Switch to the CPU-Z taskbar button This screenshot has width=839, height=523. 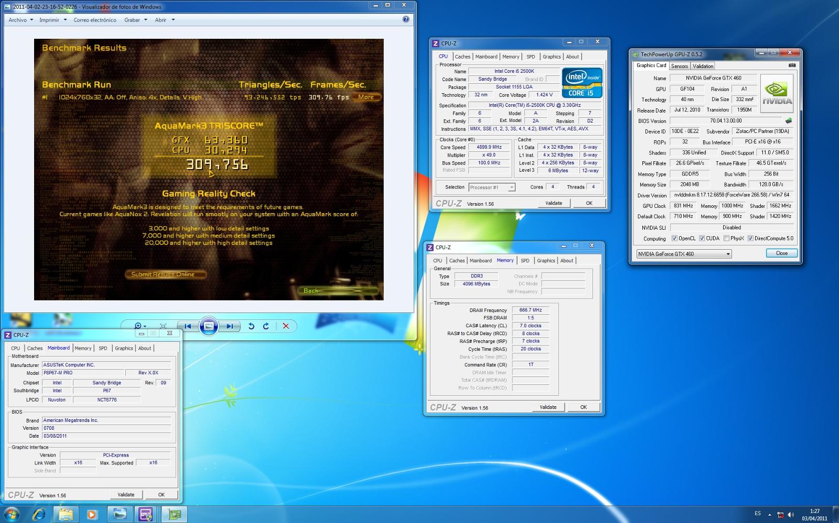(146, 515)
